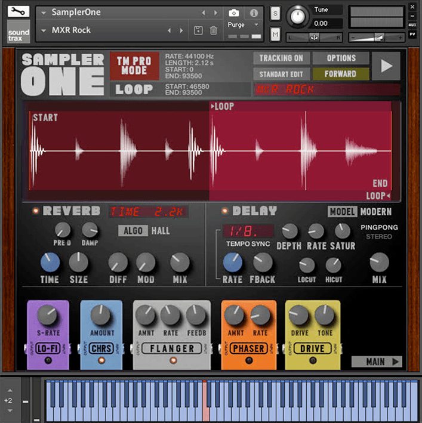Shift keyboard octave up arrow
Image resolution: width=422 pixels, height=423 pixels.
[x=10, y=390]
